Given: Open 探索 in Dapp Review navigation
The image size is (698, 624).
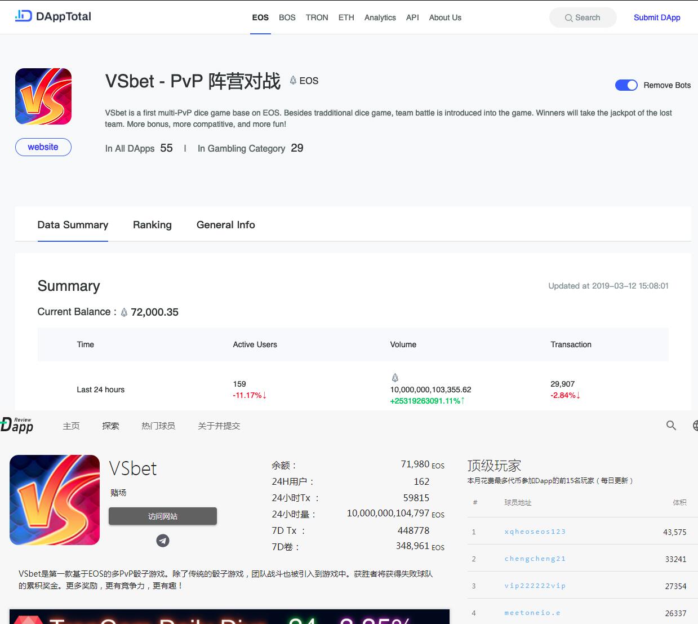Looking at the screenshot, I should tap(110, 426).
